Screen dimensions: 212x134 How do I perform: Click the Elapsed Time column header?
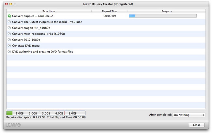110,11
